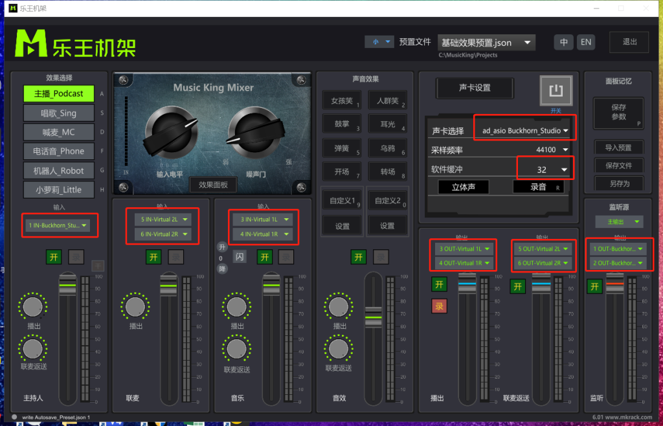Open the 效果面板 effects panel

point(214,185)
